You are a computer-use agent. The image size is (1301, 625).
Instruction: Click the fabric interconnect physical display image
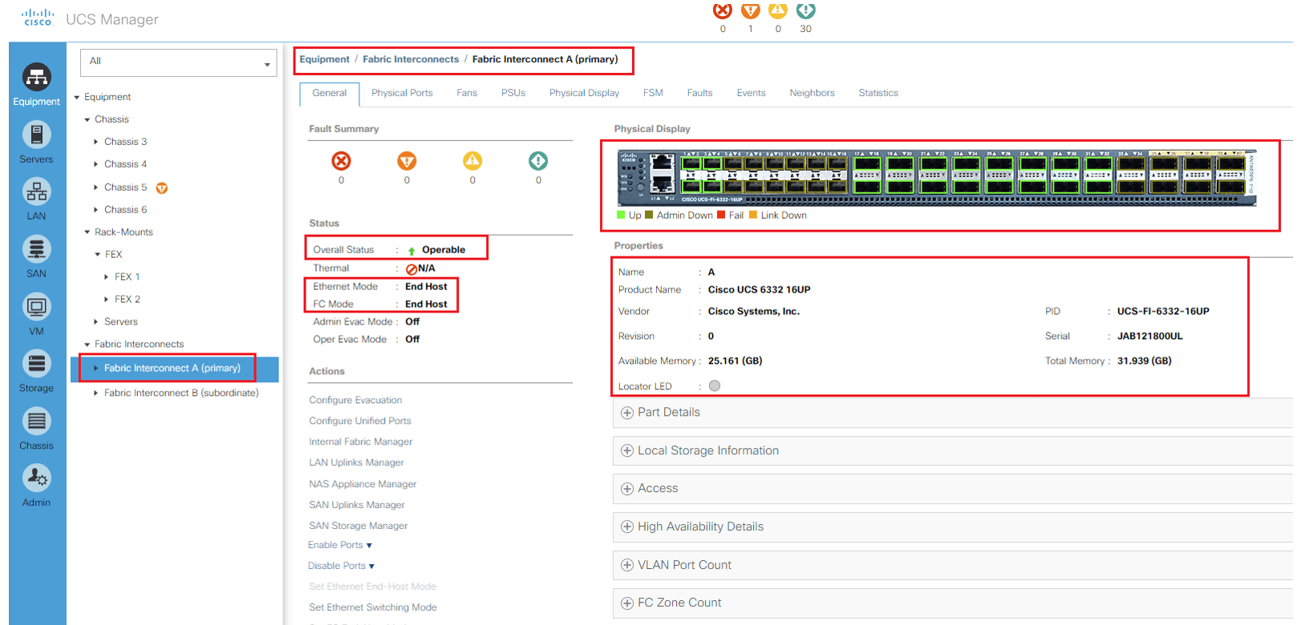click(937, 179)
